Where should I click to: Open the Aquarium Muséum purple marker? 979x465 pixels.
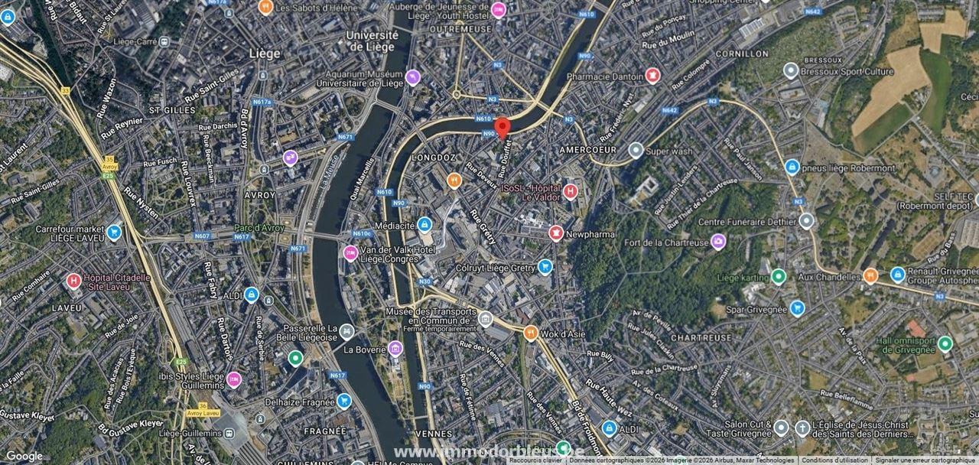coord(413,77)
